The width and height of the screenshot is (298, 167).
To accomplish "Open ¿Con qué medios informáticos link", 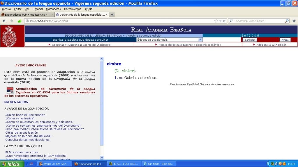I will coord(45,129).
